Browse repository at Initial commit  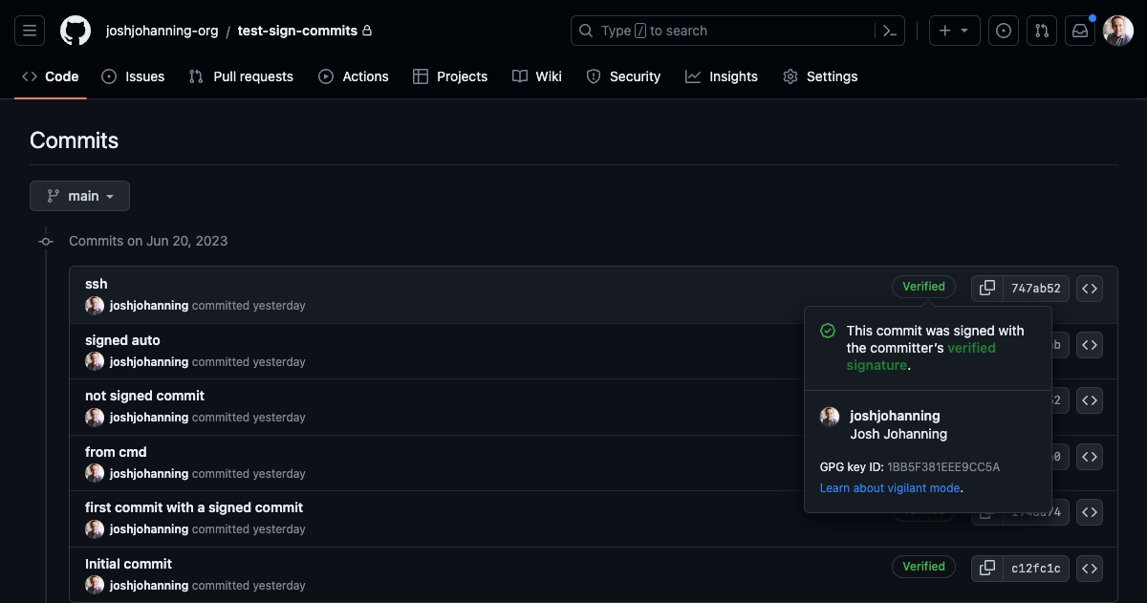tap(1090, 568)
